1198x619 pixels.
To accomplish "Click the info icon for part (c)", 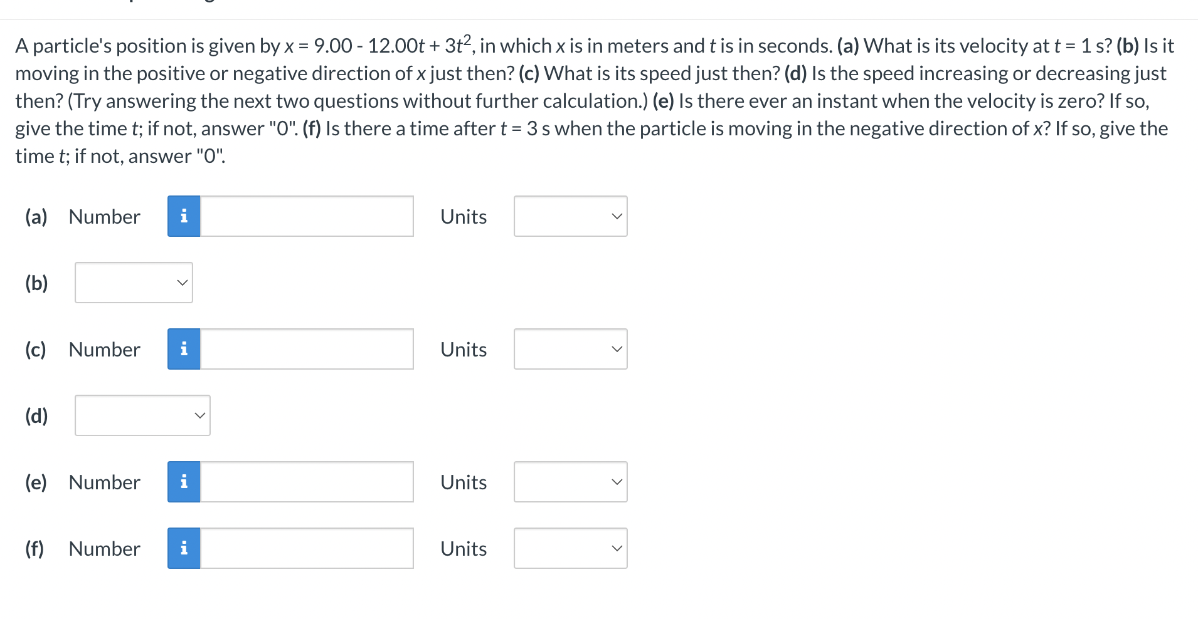I will 183,349.
